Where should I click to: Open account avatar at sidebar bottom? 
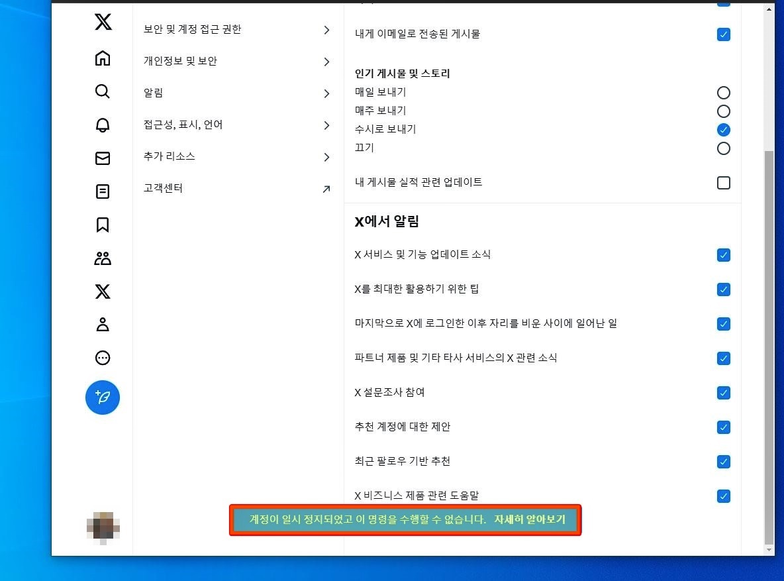[103, 528]
